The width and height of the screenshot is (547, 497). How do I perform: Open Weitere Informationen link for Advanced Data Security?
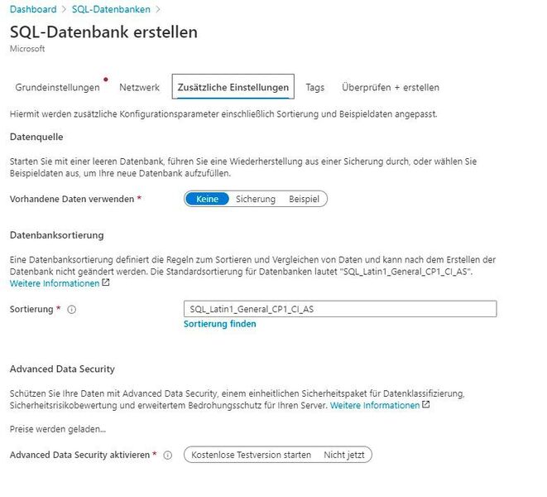click(x=375, y=405)
